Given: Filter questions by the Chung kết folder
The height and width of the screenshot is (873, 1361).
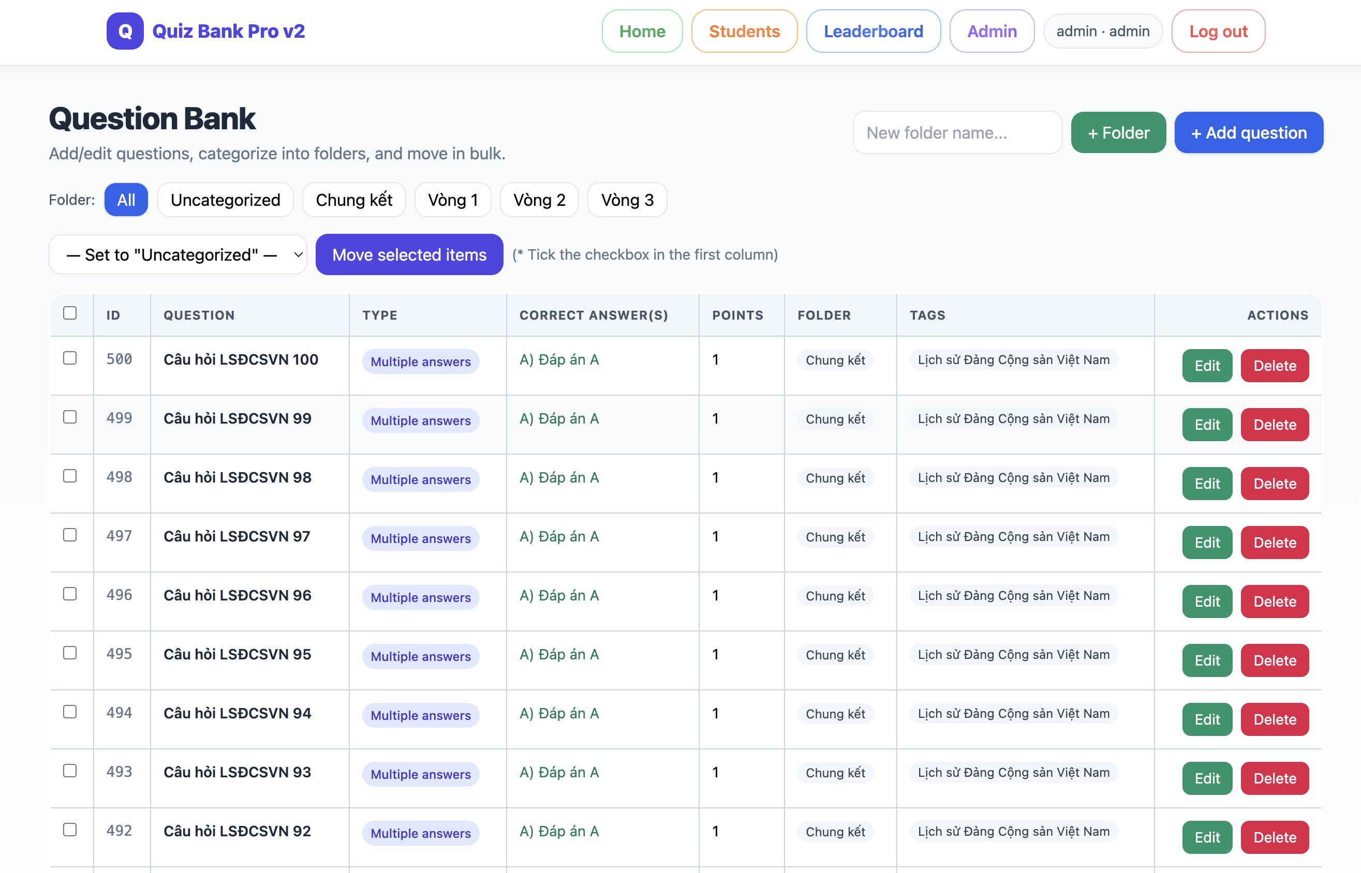Looking at the screenshot, I should [x=354, y=200].
